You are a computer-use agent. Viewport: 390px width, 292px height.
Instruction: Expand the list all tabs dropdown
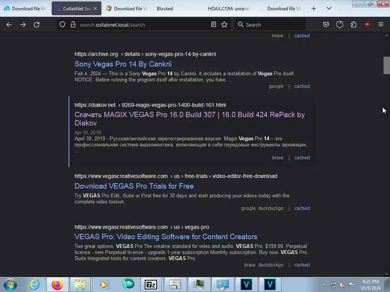pos(329,8)
